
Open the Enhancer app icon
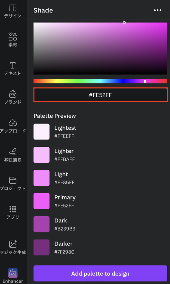point(13,273)
